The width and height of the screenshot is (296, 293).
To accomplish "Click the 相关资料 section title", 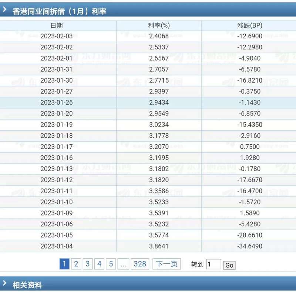I will [x=27, y=285].
